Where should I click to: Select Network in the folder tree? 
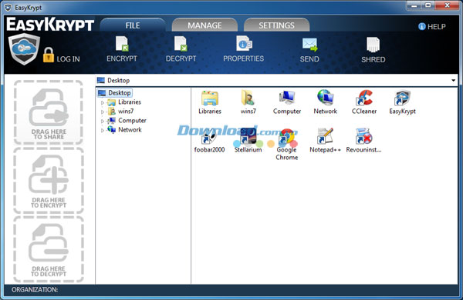click(124, 129)
